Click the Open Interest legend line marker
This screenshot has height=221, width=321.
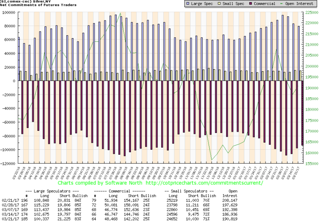coord(285,4)
